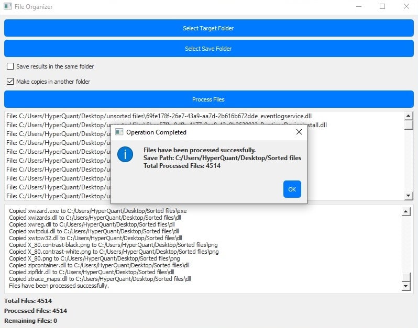Uncheck Make copies in another folder

click(x=10, y=82)
